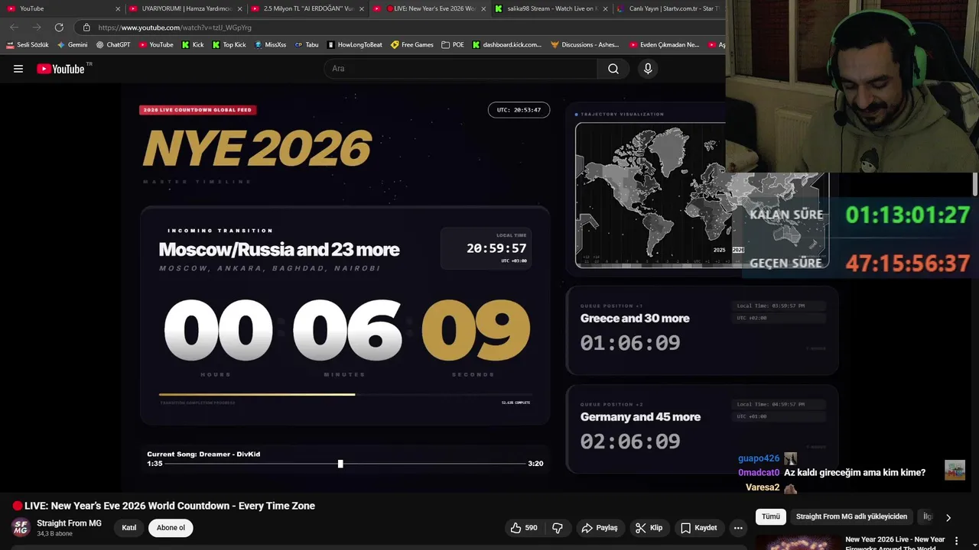This screenshot has width=979, height=550.
Task: Click the guapo426 chat username
Action: click(x=759, y=458)
